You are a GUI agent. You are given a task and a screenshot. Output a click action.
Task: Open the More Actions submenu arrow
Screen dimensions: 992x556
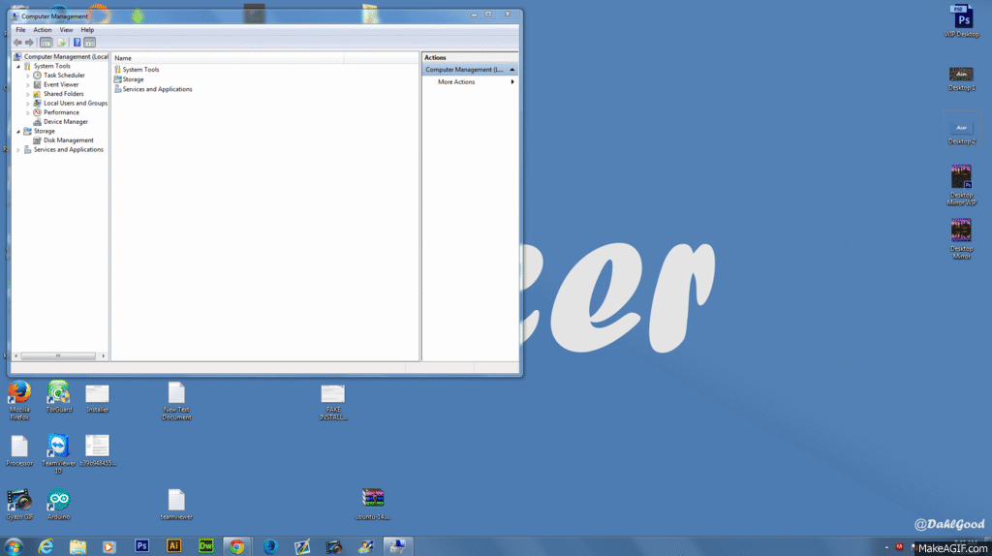click(512, 82)
